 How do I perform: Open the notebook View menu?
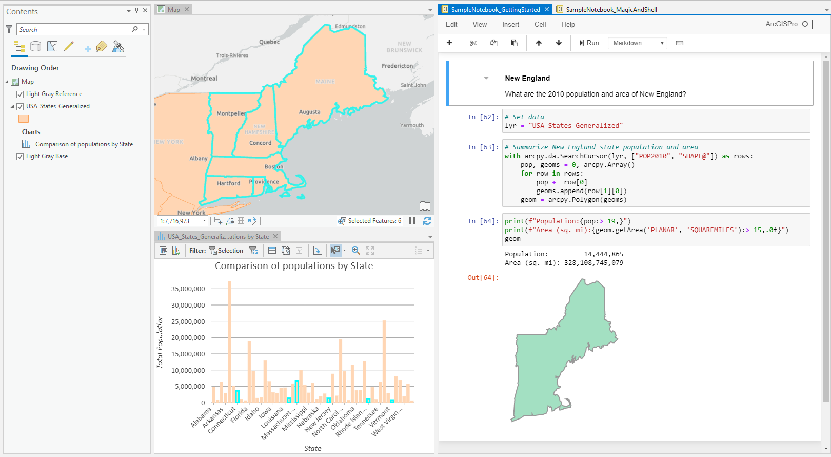(480, 24)
